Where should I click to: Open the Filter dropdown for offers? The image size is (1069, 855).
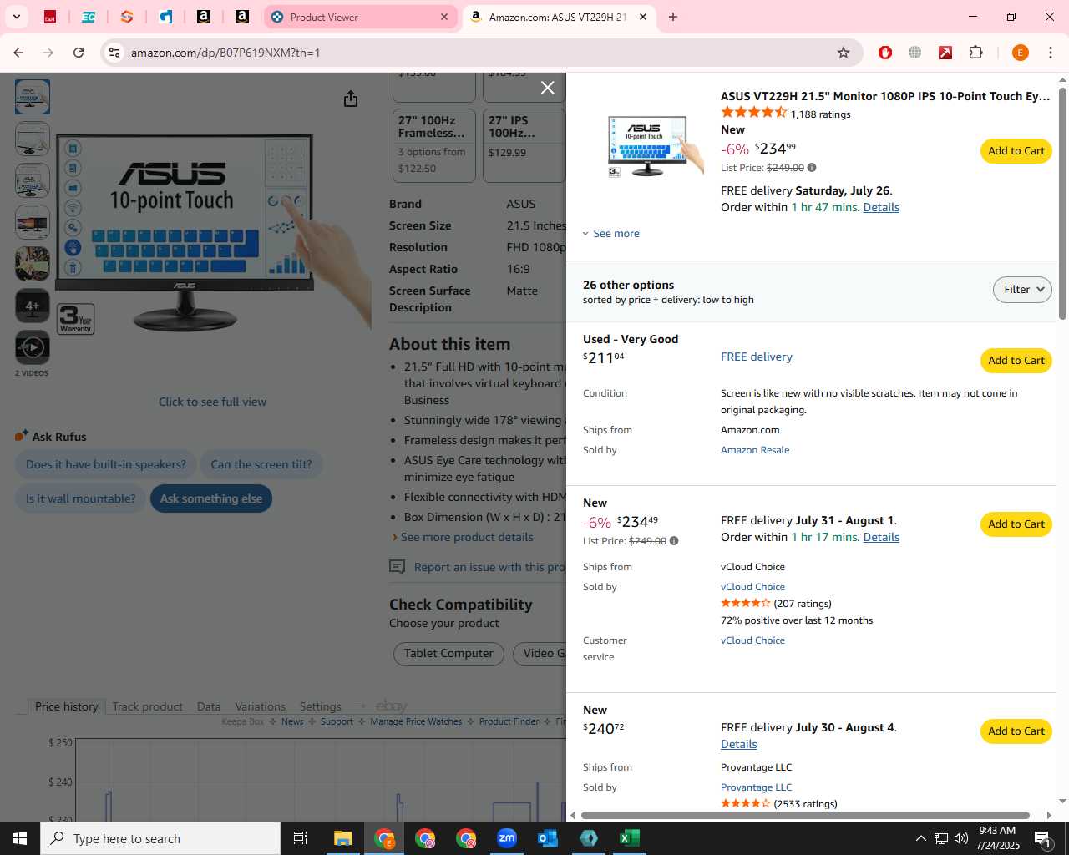pyautogui.click(x=1022, y=290)
